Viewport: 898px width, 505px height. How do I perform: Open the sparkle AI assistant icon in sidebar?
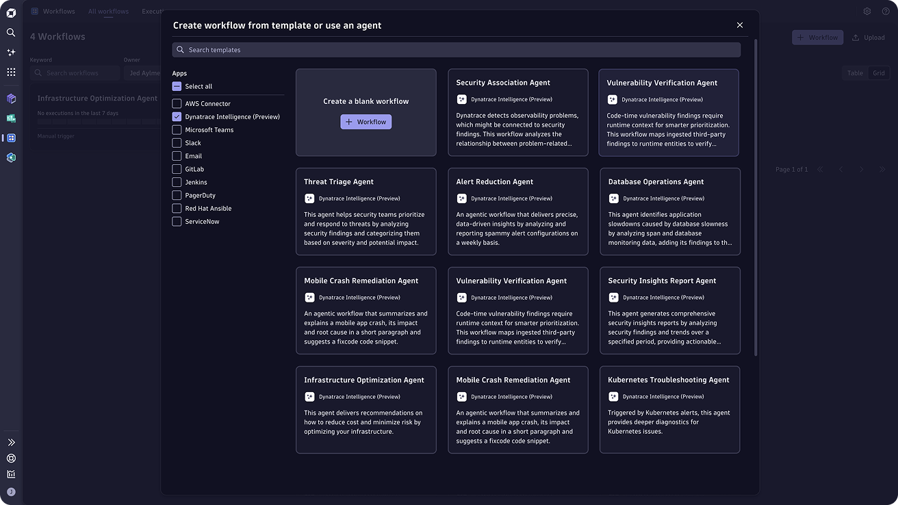coord(11,52)
